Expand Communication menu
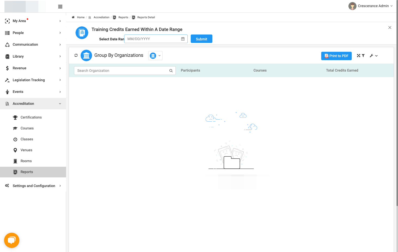Screen dimensions: 398x252 33,44
